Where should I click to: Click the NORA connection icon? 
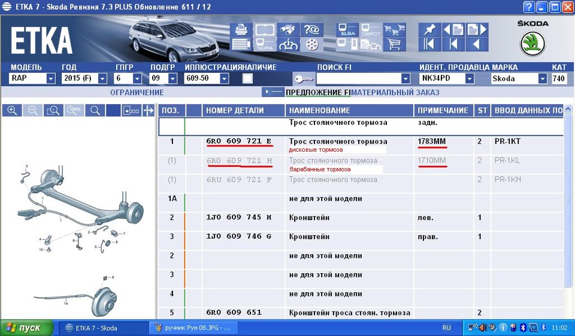[x=264, y=44]
